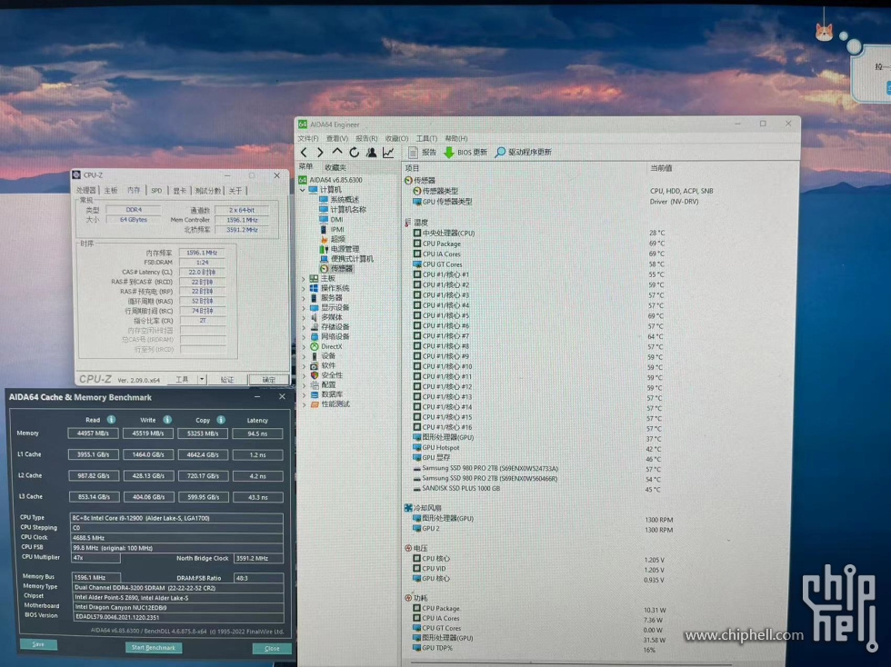Select DMI item in AIDA64 tree

pos(331,219)
